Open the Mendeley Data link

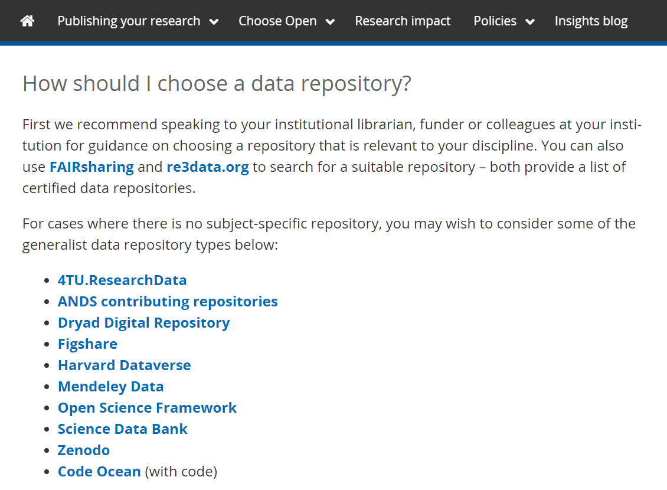(110, 387)
